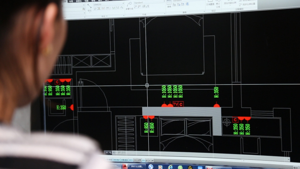Screen dimensions: 300x169
Task: Click the command line customize wrench icon
Action: pos(110,153)
